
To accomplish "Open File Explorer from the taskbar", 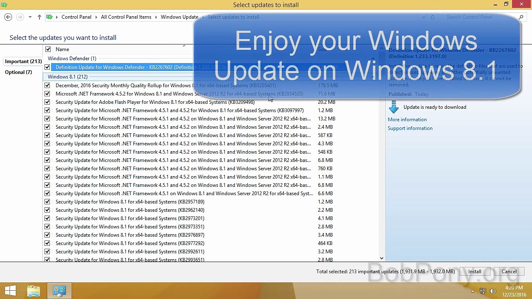I will (34, 291).
